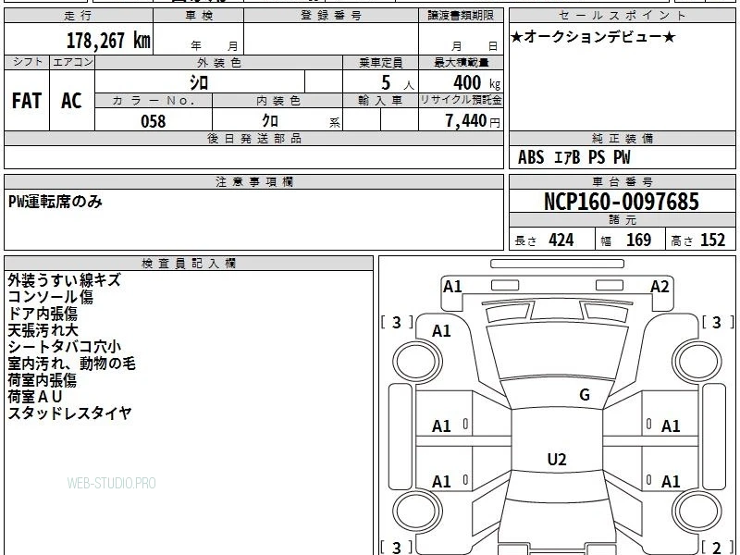Click inspector note 荷室ＡＵ
The height and width of the screenshot is (555, 740).
pyautogui.click(x=35, y=397)
